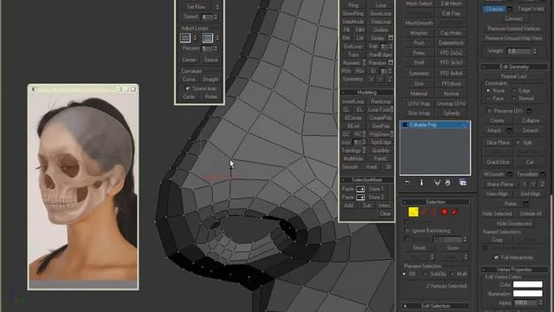Open Tessellate settings box icon
Viewport: 554px width, 312px height.
543,174
